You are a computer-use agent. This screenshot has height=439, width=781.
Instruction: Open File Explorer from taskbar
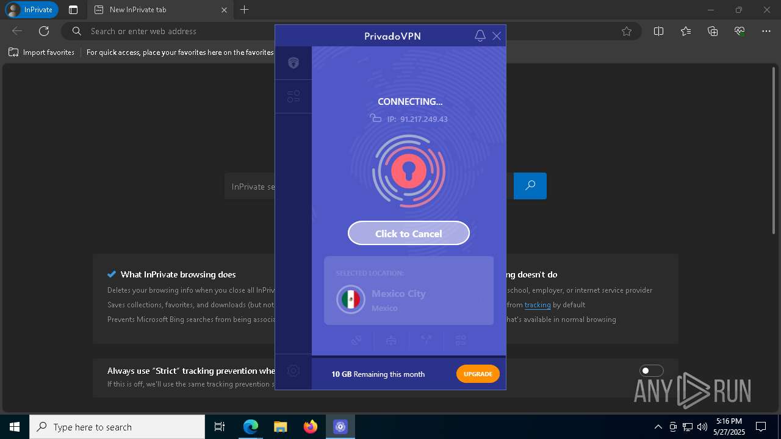(x=280, y=427)
